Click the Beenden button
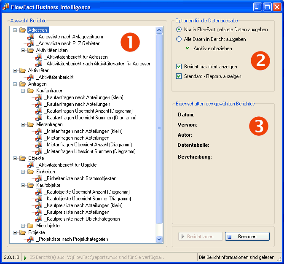The image size is (284, 264). click(247, 237)
